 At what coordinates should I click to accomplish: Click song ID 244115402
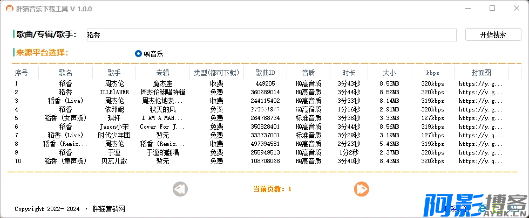[x=265, y=101]
